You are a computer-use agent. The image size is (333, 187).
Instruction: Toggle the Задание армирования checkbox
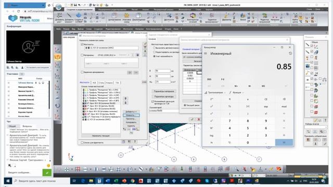[82, 72]
